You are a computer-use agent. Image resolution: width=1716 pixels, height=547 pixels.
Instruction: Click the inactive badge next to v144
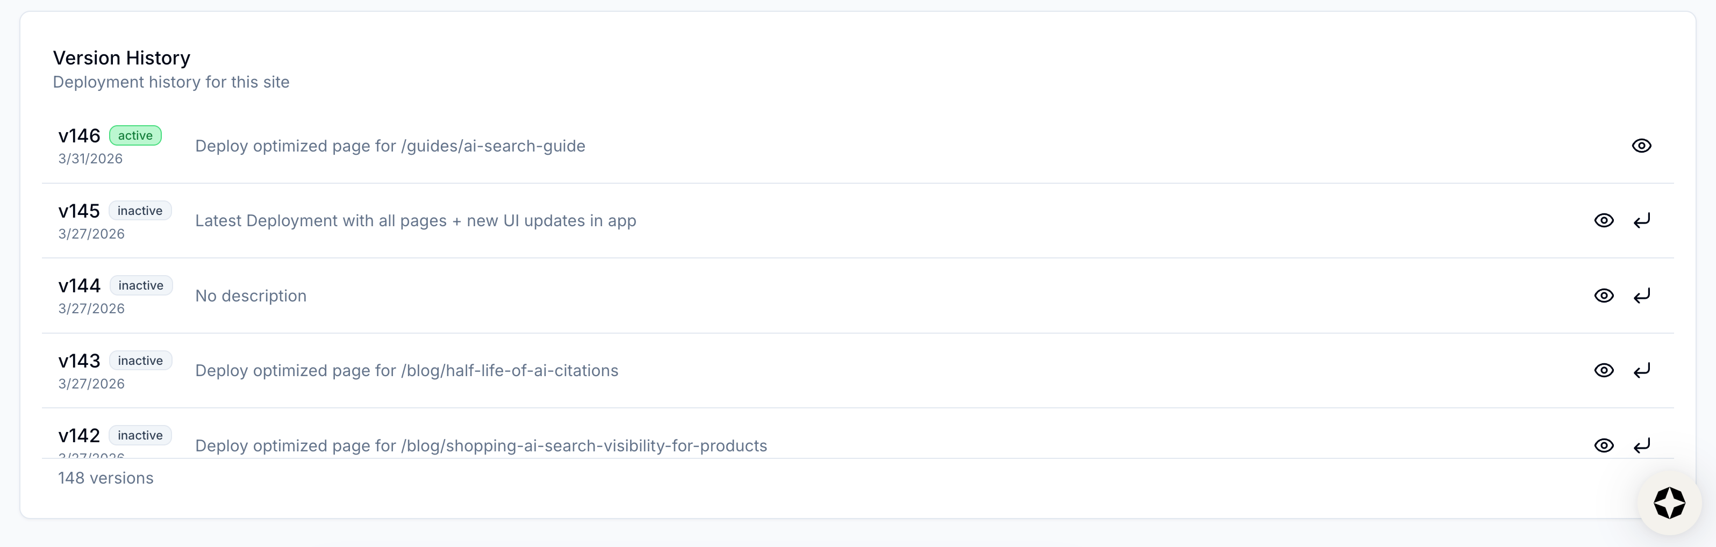pyautogui.click(x=140, y=285)
